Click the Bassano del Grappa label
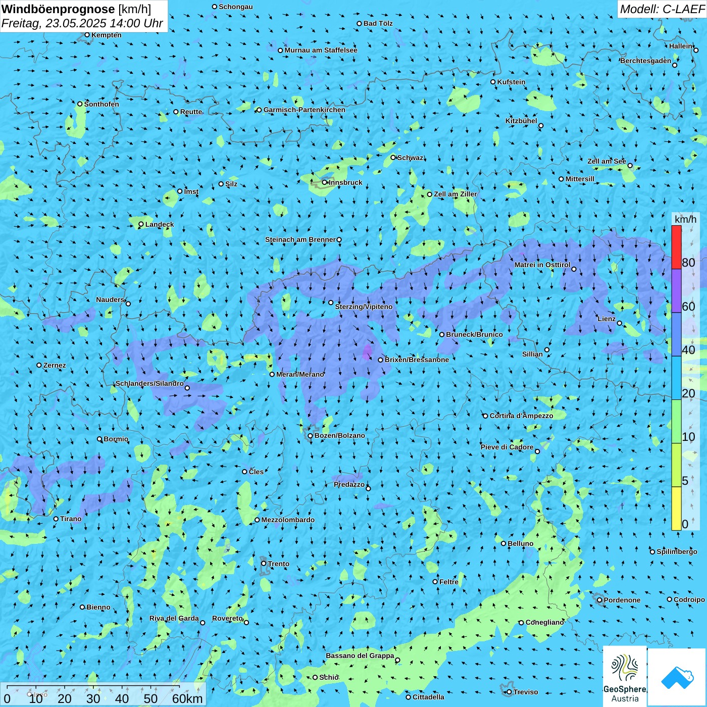The width and height of the screenshot is (707, 707). tap(360, 655)
